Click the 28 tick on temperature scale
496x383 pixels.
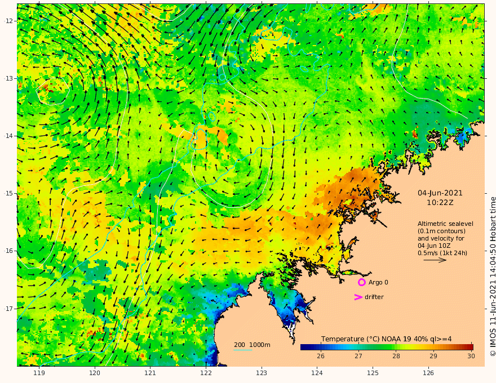tap(396, 356)
